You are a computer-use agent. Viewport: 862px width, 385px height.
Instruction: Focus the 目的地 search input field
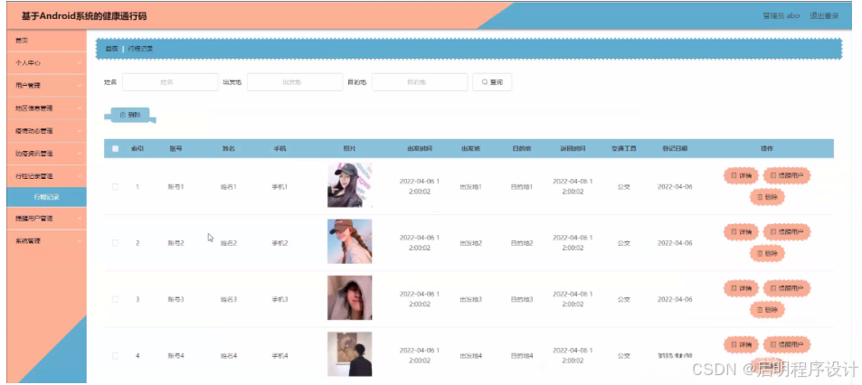pos(420,82)
